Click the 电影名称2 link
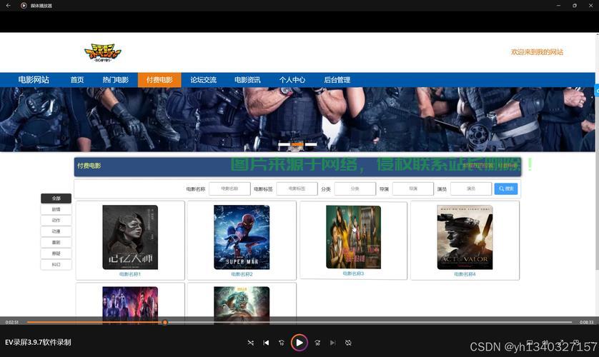 242,274
